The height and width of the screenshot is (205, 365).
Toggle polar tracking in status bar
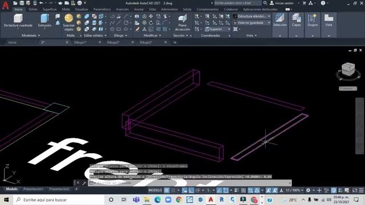pos(198,190)
